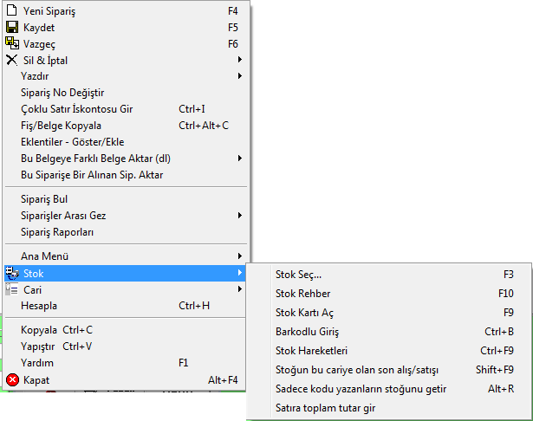Click the Stok menu item icon

[12, 273]
